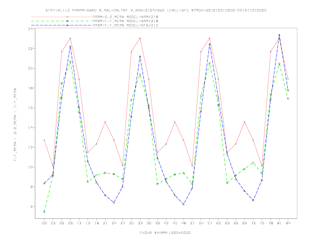Click the y-axis tick label 14

click(x=31, y=127)
